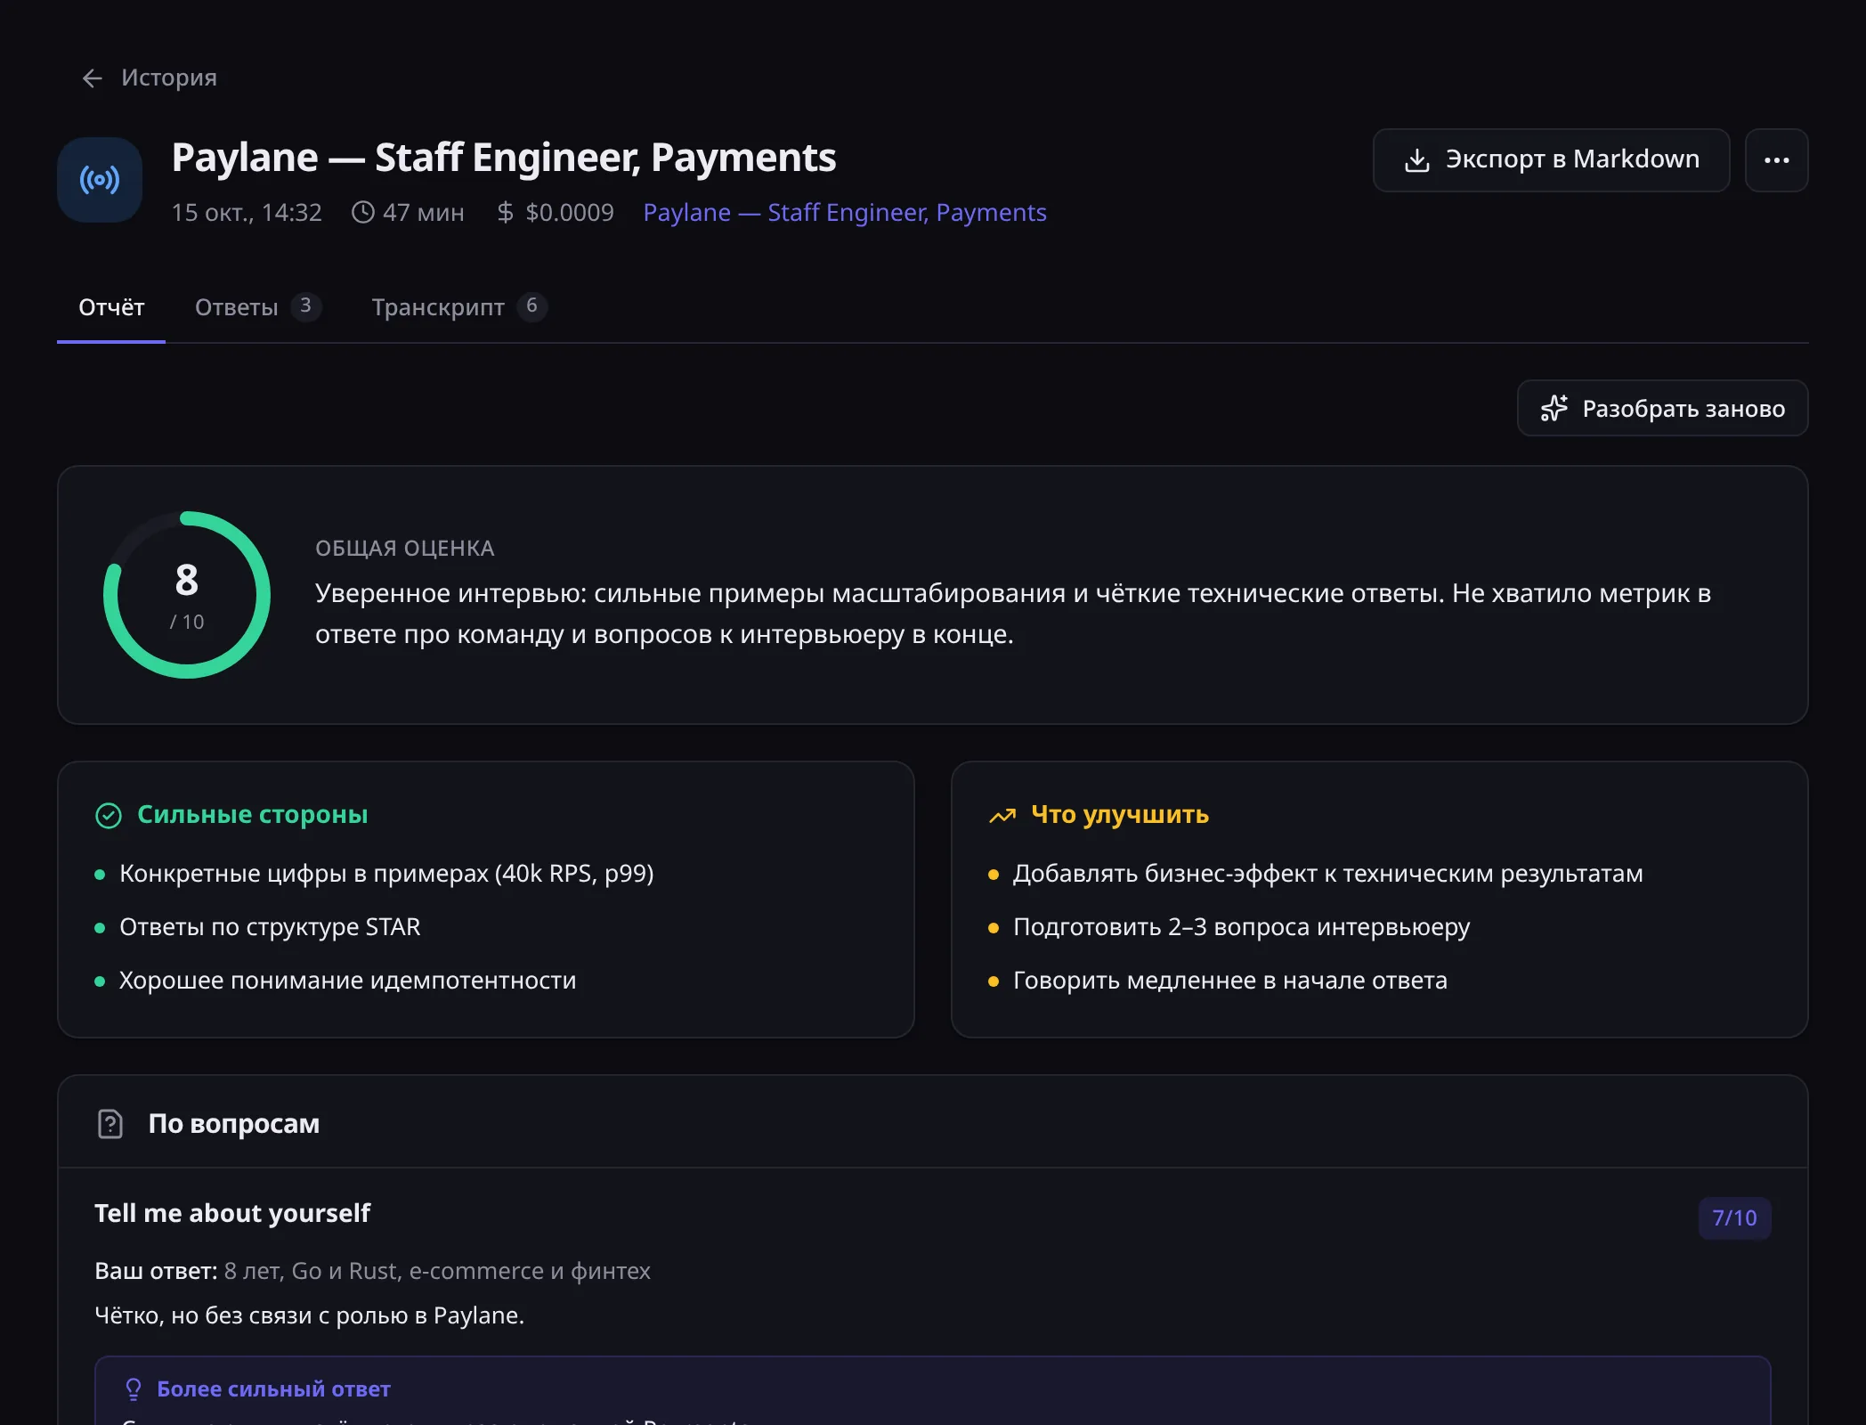Click the trend arrow icon by Что улучшить
Image resolution: width=1866 pixels, height=1425 pixels.
pos(1002,816)
